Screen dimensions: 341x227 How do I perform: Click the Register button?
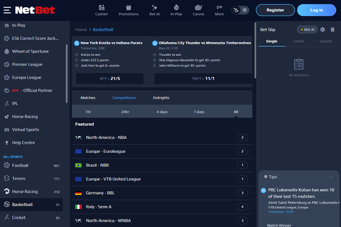[x=275, y=10]
